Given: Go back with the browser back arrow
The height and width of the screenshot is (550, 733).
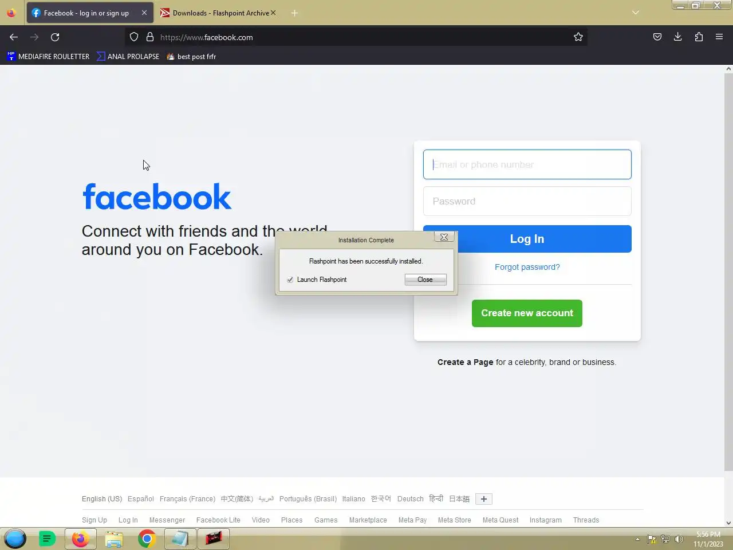Looking at the screenshot, I should click(x=14, y=37).
